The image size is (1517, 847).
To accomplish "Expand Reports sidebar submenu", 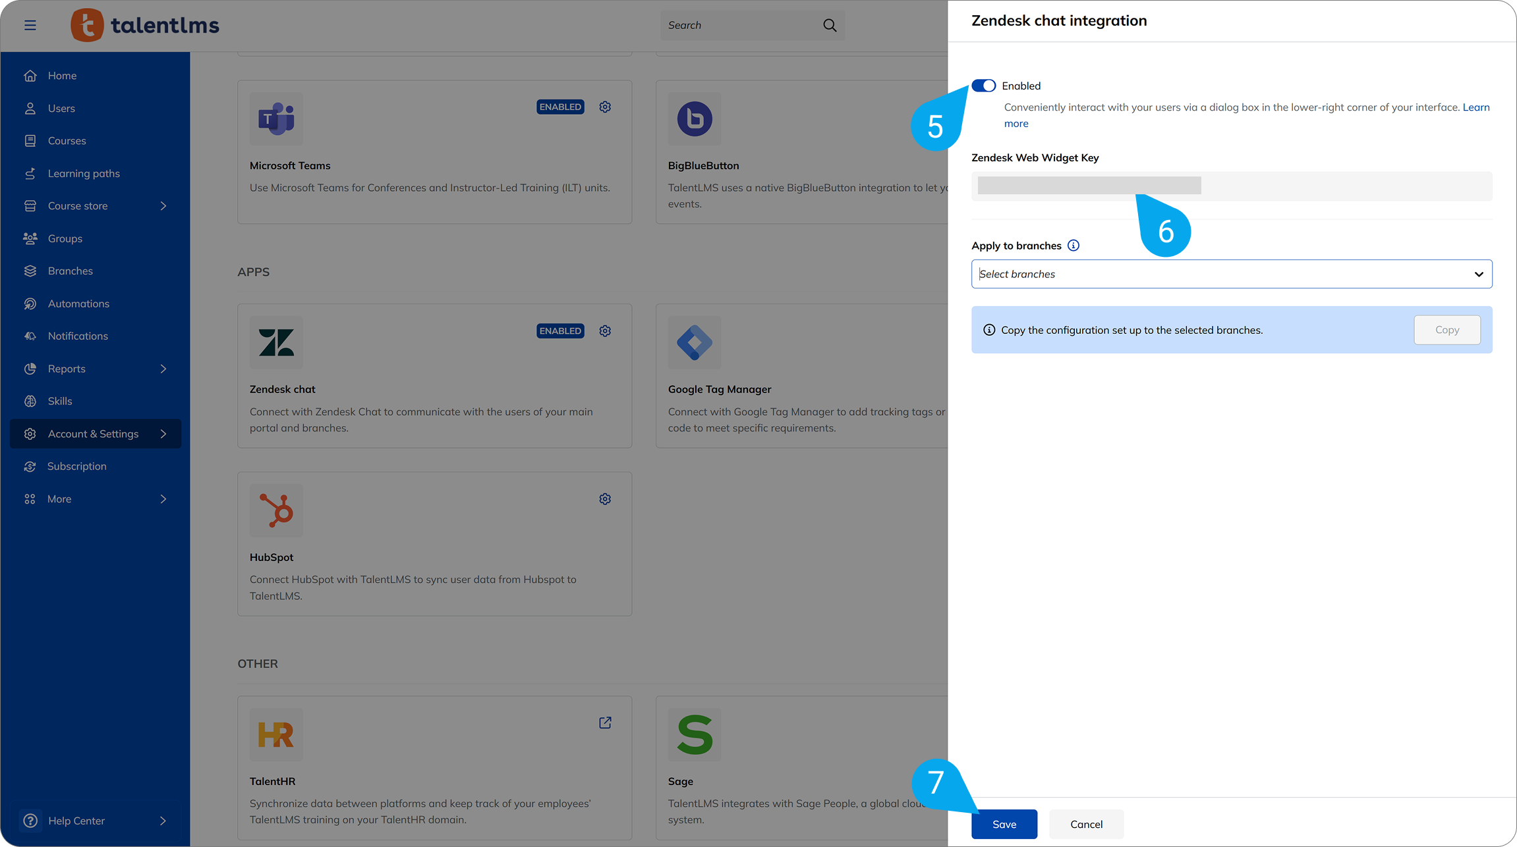I will (163, 369).
